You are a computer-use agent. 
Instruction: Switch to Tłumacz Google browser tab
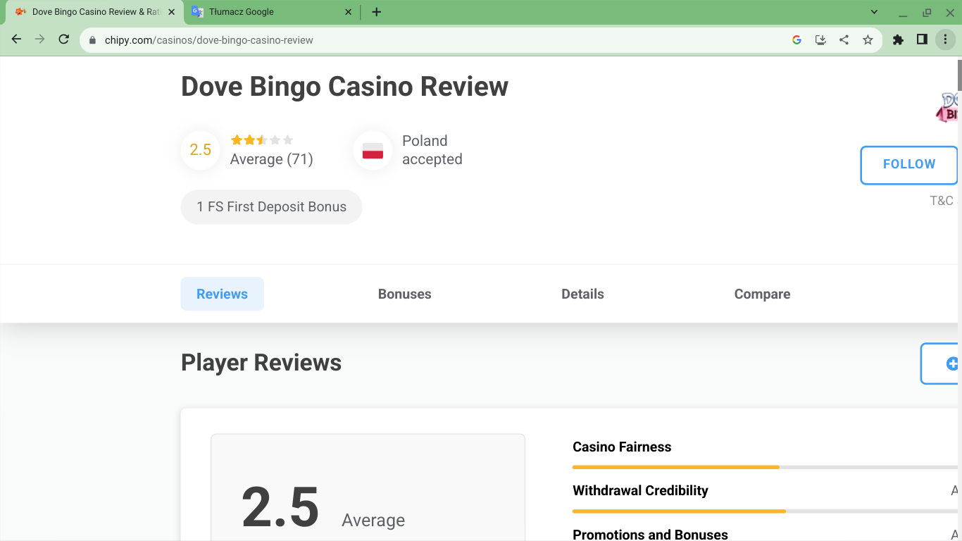coord(271,12)
